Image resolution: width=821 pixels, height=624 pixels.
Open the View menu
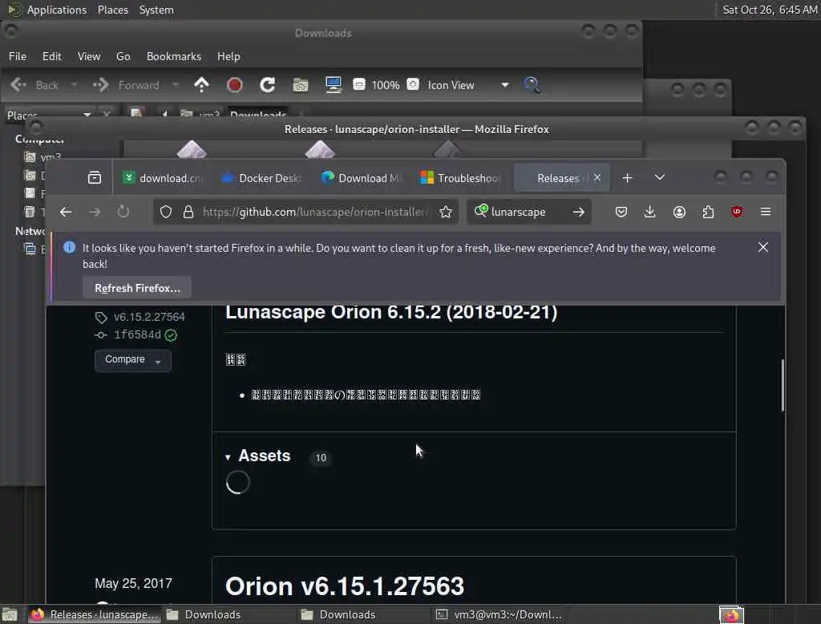89,56
